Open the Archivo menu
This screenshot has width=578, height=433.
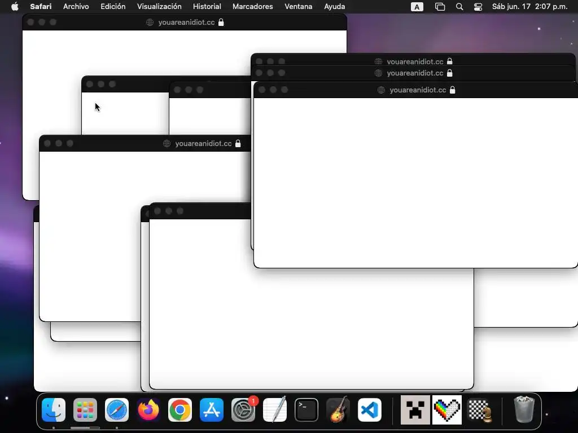click(76, 7)
